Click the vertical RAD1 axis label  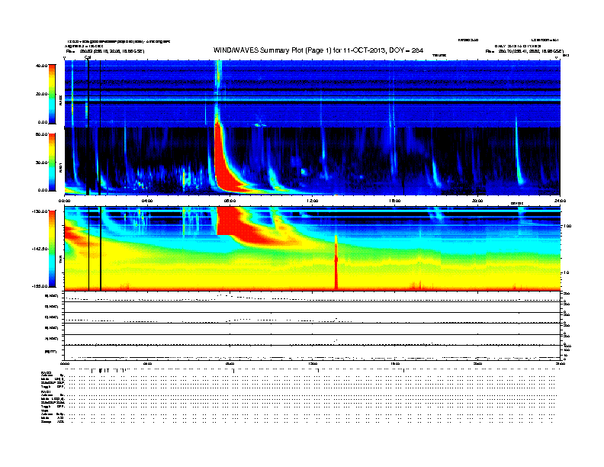pyautogui.click(x=61, y=168)
